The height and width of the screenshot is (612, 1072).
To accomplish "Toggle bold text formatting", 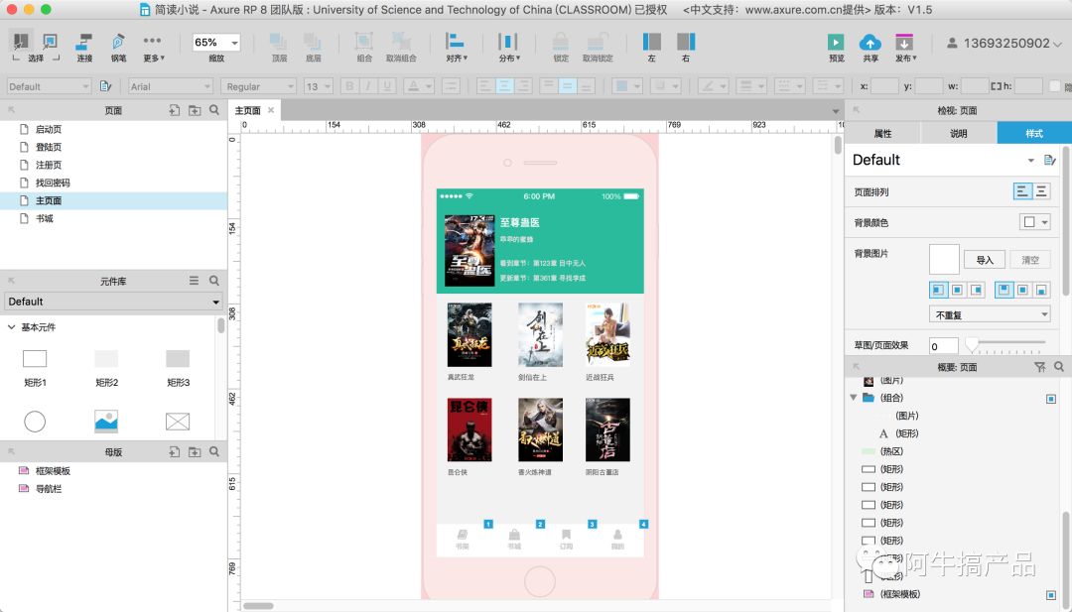I will click(x=349, y=86).
